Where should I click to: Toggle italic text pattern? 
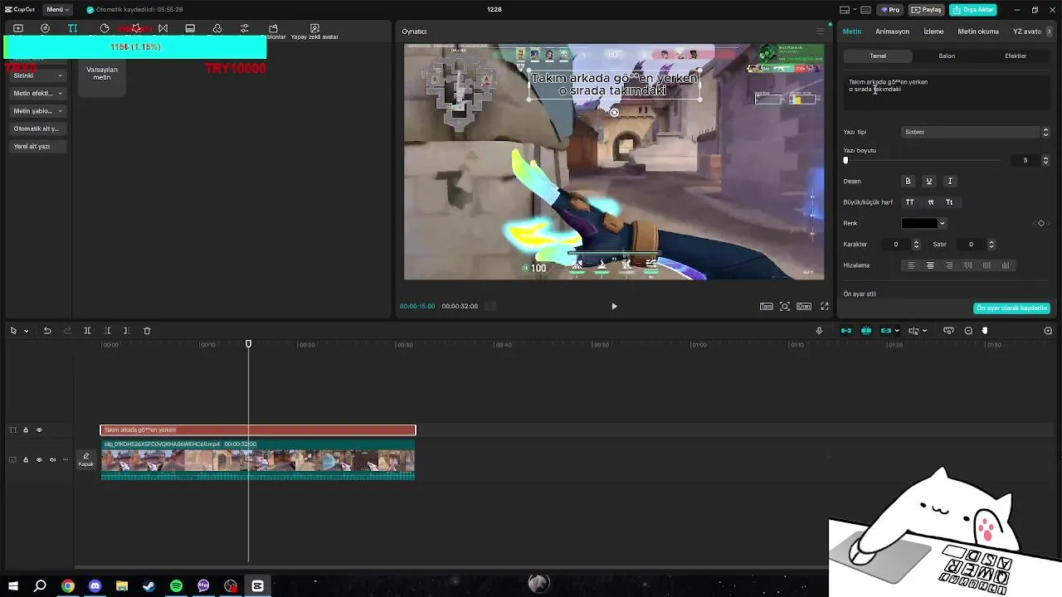tap(950, 181)
